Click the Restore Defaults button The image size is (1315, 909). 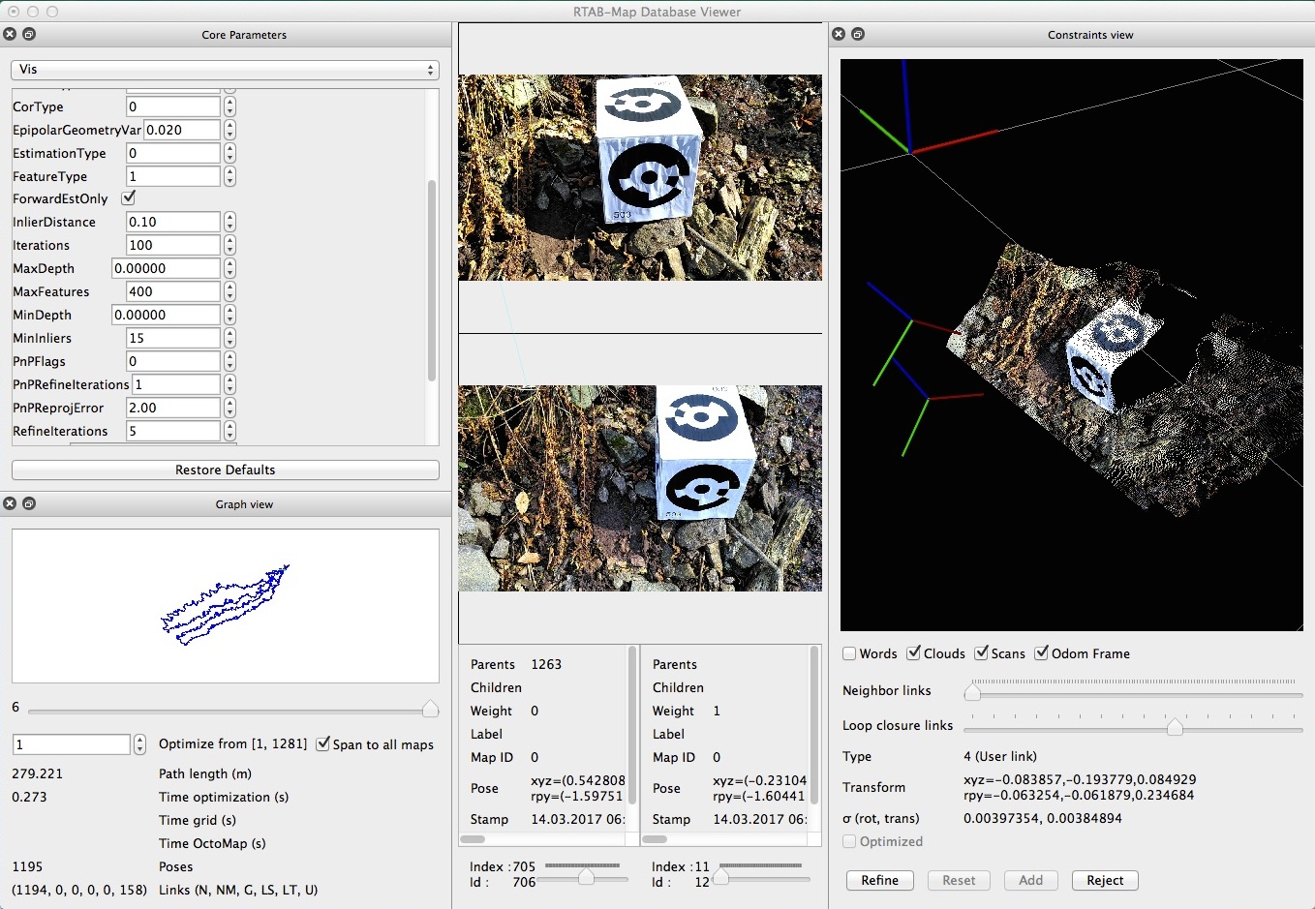pyautogui.click(x=225, y=470)
